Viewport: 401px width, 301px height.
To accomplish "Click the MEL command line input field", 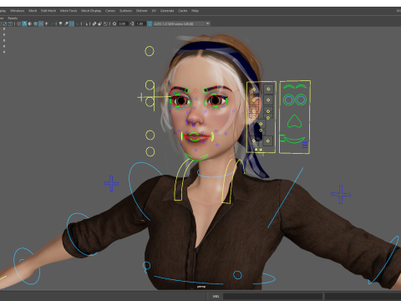I will point(273,296).
